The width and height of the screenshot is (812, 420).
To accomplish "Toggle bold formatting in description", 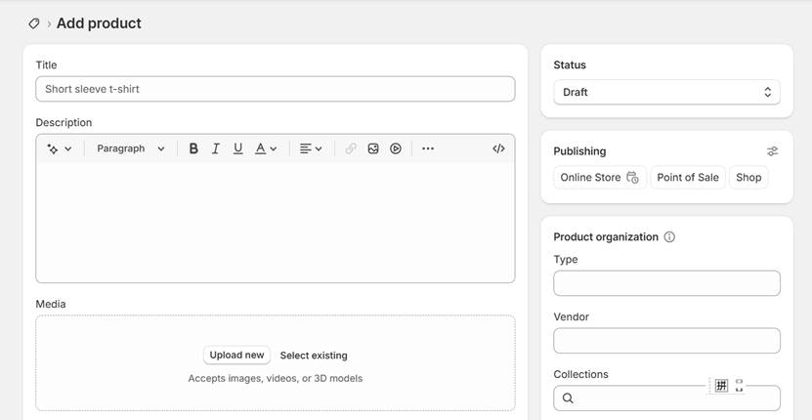I will [193, 148].
